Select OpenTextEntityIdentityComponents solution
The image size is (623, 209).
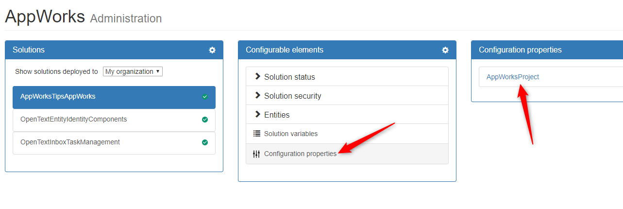[x=73, y=119]
